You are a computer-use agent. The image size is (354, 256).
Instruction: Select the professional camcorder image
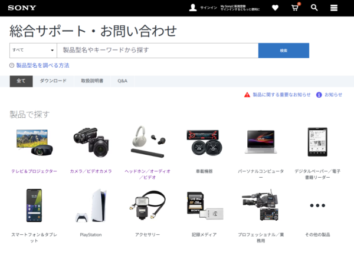[x=260, y=205]
